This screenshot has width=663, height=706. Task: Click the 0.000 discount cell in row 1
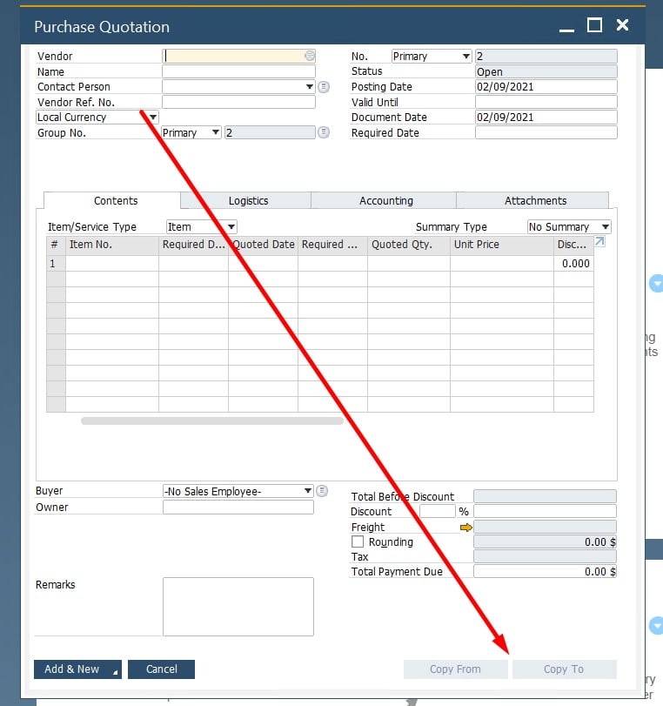click(x=573, y=264)
